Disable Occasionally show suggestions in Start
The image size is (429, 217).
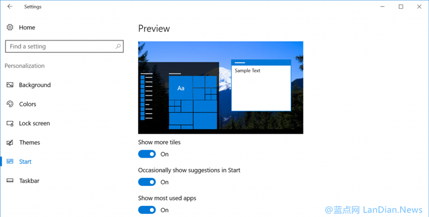147,182
